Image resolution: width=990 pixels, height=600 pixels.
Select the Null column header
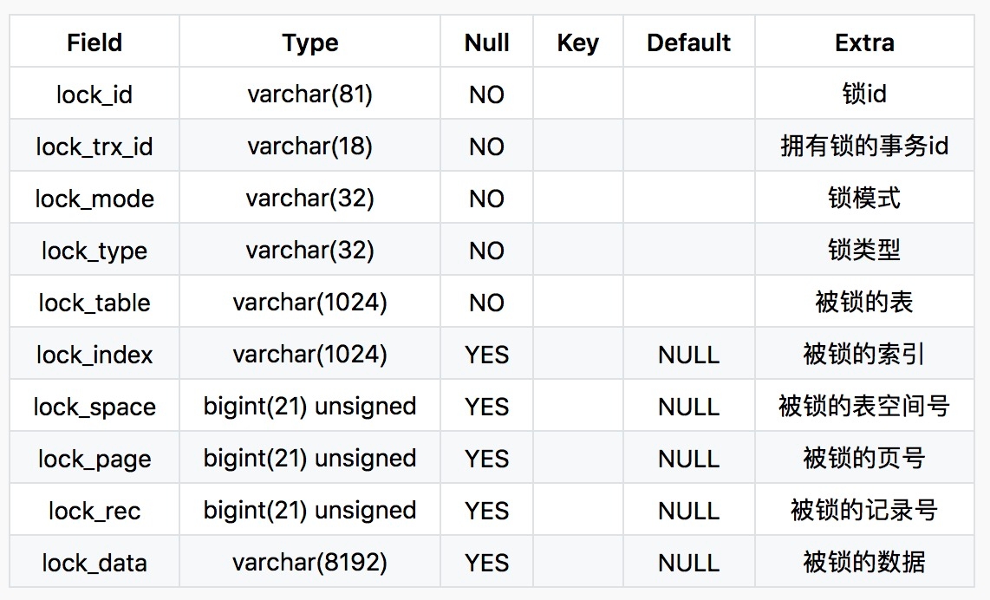point(486,42)
